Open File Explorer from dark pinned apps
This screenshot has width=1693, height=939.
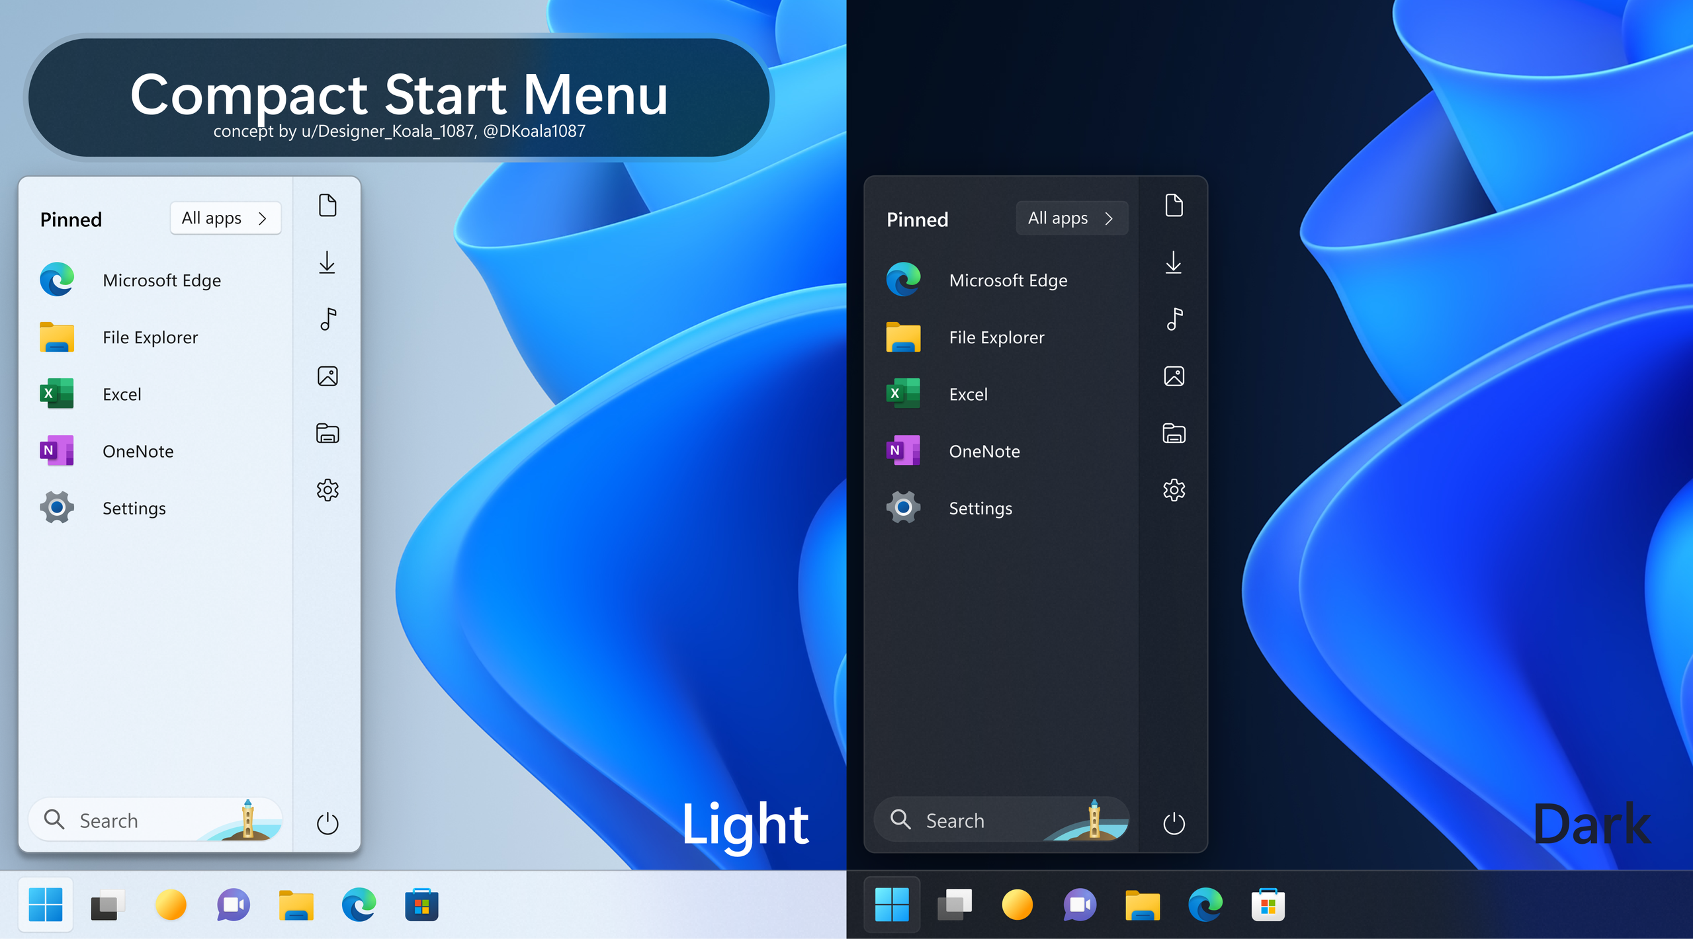click(996, 337)
